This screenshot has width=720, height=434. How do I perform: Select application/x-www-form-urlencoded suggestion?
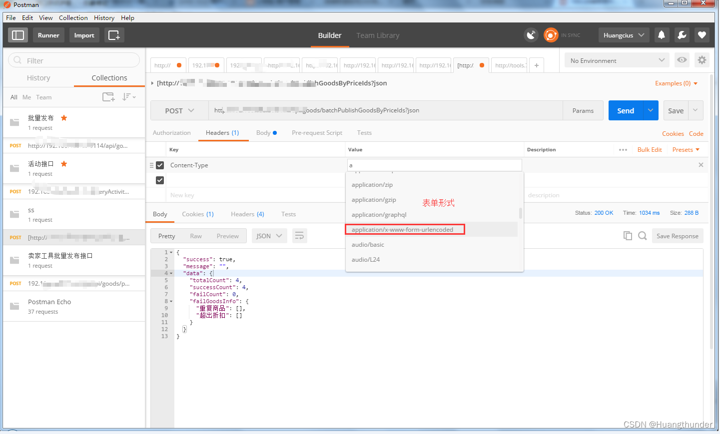432,230
